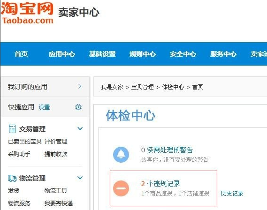The height and width of the screenshot is (210, 267).
Task: Open 物流工具 link
Action: (56, 190)
